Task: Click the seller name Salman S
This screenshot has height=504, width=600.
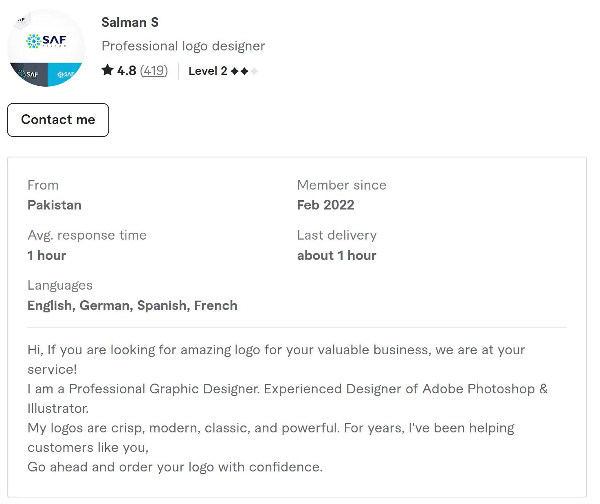Action: [x=130, y=22]
